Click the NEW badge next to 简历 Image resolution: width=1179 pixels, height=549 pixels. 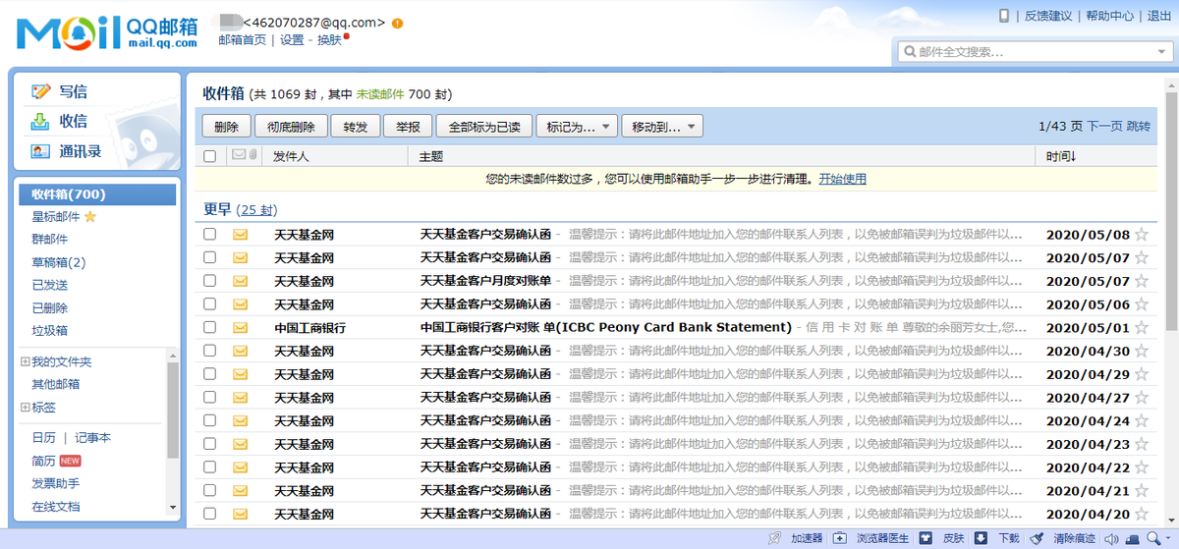pos(70,461)
